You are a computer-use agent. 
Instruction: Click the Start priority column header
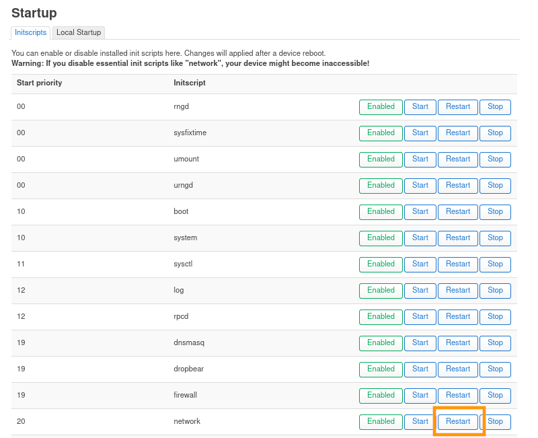point(40,83)
